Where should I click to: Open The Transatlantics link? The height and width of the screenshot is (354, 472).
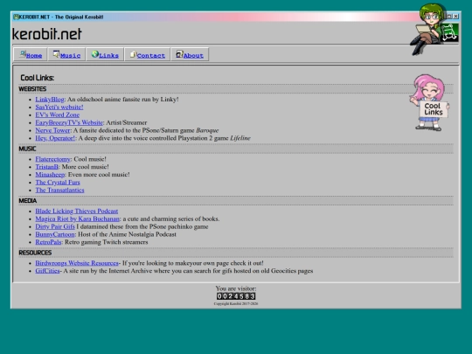click(x=60, y=191)
